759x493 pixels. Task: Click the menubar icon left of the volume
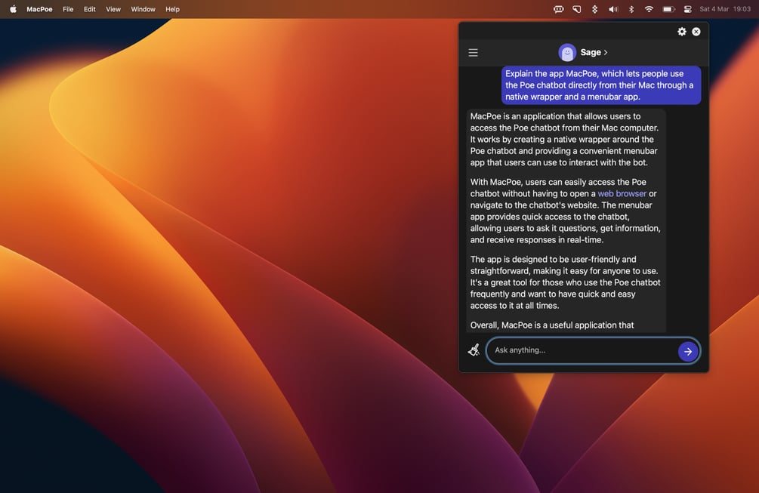595,9
